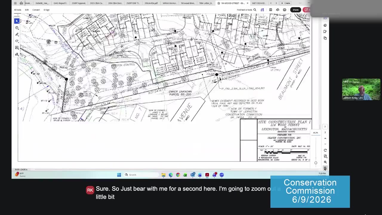Open File Explorer from taskbar
The image size is (382, 215).
click(164, 175)
